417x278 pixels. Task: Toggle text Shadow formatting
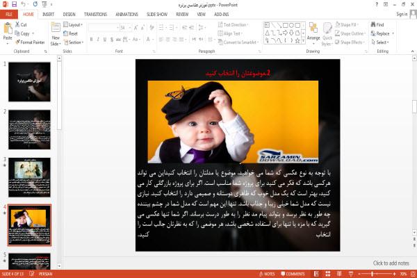[112, 40]
